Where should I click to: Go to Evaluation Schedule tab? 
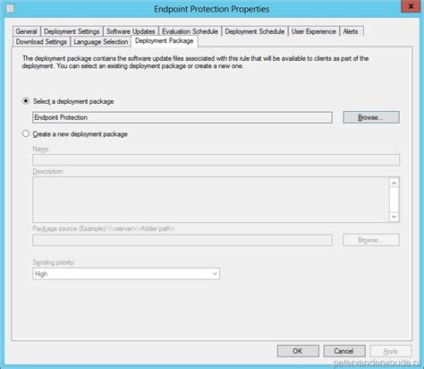click(x=190, y=31)
